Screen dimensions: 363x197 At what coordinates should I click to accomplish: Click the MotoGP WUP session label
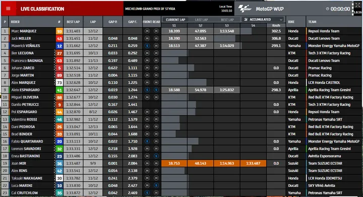[270, 9]
